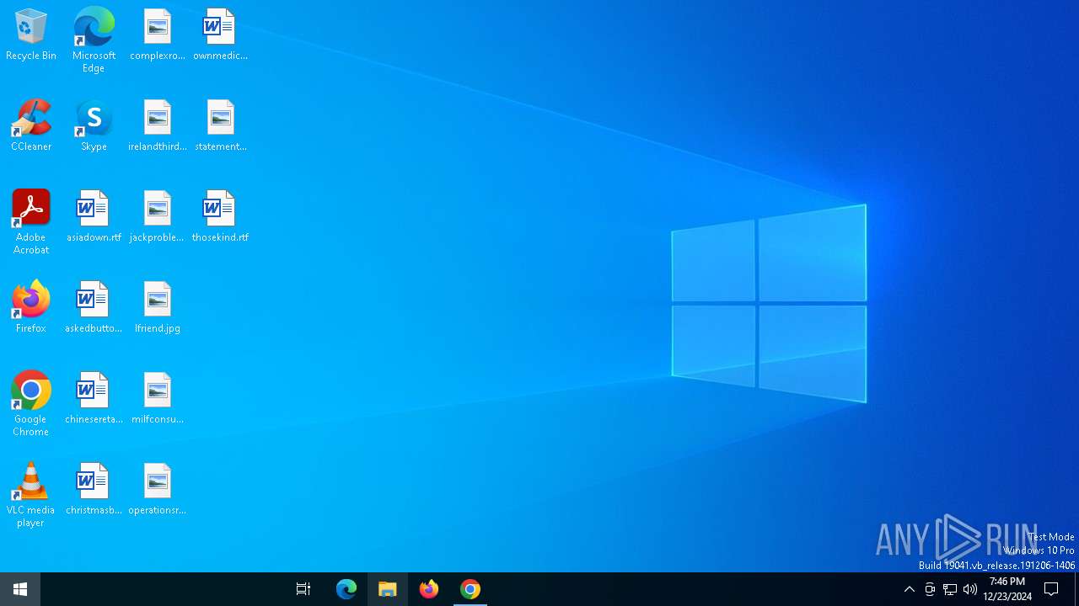Open Google Chrome from the taskbar
1079x606 pixels.
click(x=470, y=589)
